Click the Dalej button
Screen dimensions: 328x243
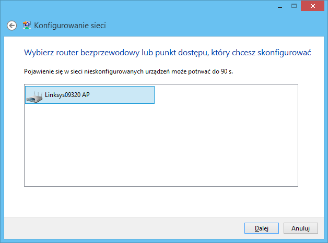(x=262, y=228)
